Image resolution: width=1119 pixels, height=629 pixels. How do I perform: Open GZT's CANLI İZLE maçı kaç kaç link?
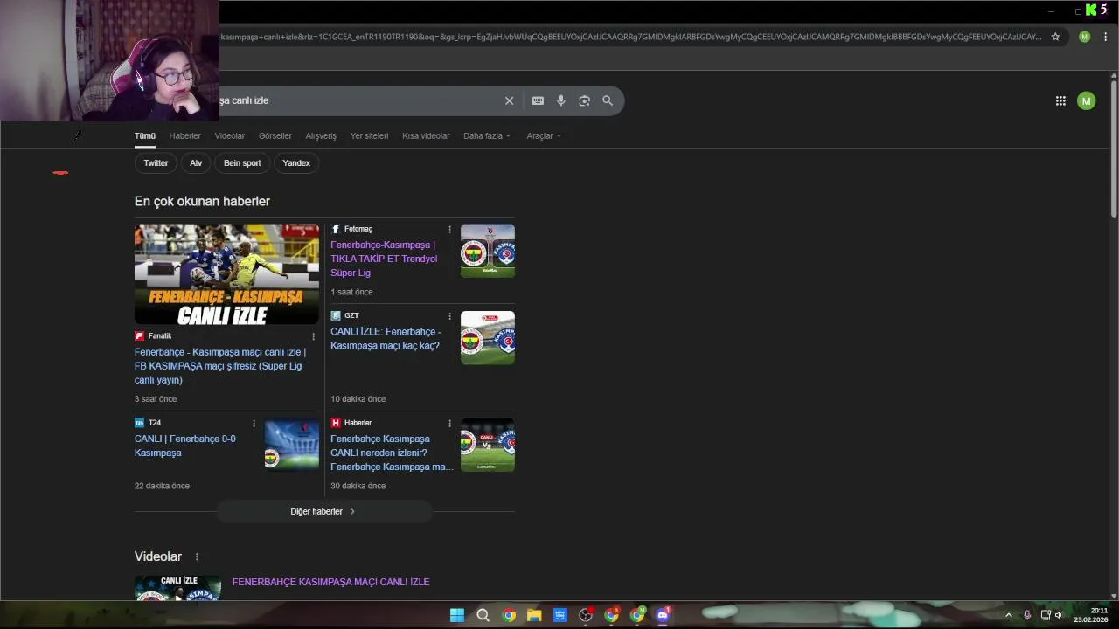click(386, 339)
